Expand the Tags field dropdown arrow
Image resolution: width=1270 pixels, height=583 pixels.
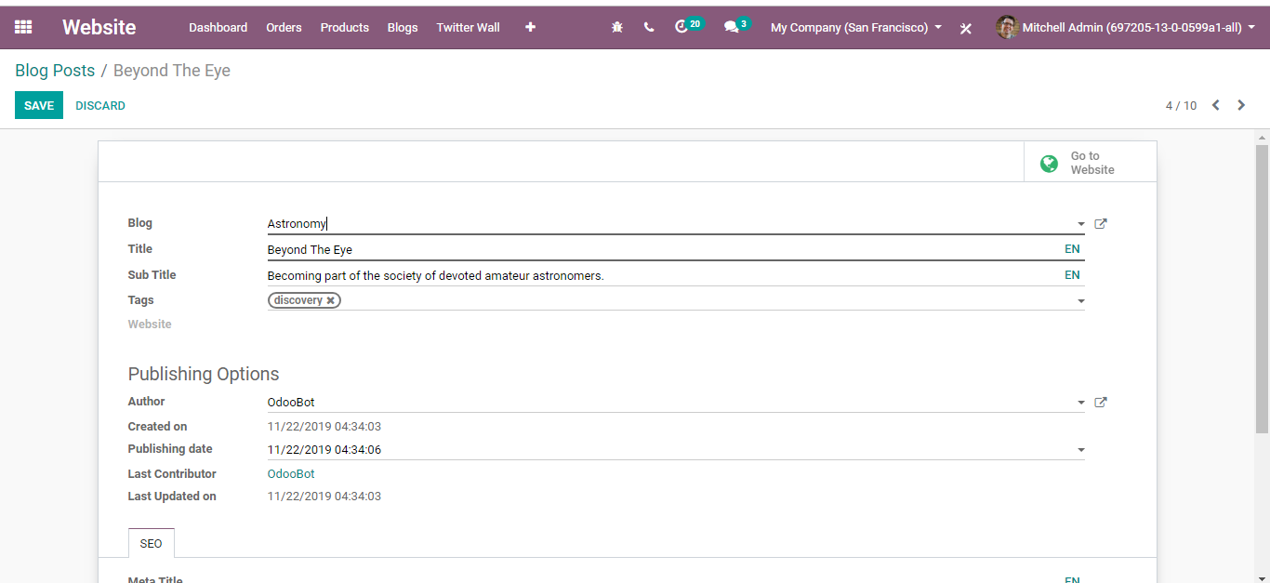[x=1080, y=301]
